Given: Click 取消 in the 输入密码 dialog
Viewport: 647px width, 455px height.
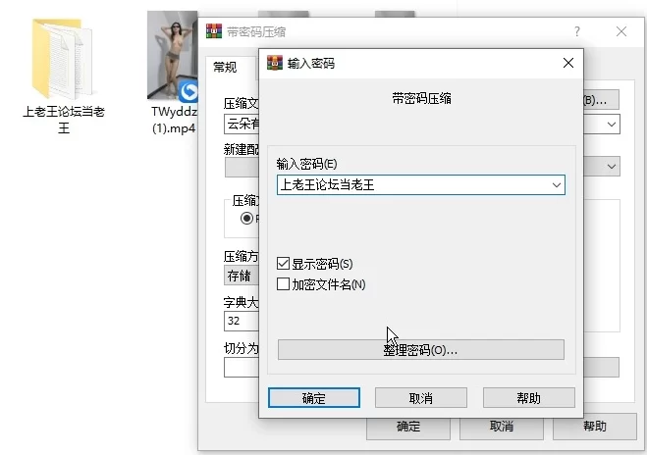Looking at the screenshot, I should click(x=421, y=398).
